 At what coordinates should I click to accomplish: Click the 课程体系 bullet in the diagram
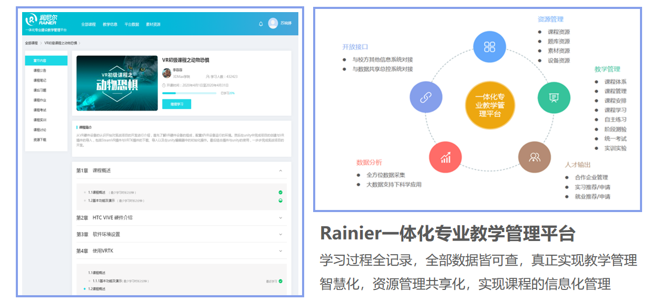pyautogui.click(x=615, y=82)
